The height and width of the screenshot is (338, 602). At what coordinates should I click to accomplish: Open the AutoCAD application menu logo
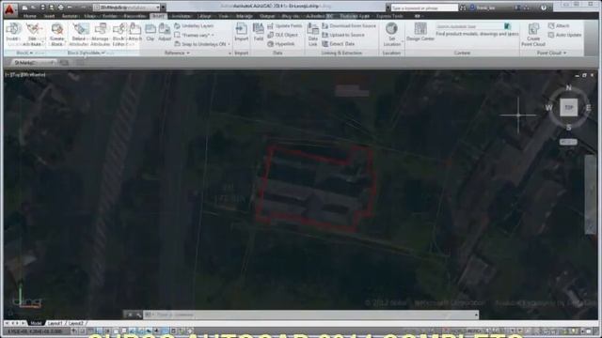9,9
